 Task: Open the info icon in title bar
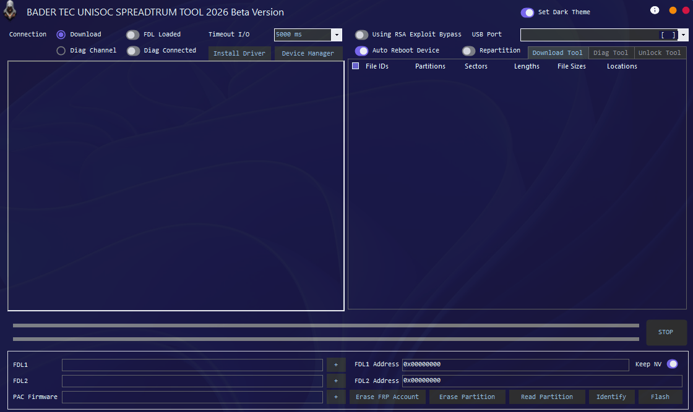pyautogui.click(x=655, y=11)
